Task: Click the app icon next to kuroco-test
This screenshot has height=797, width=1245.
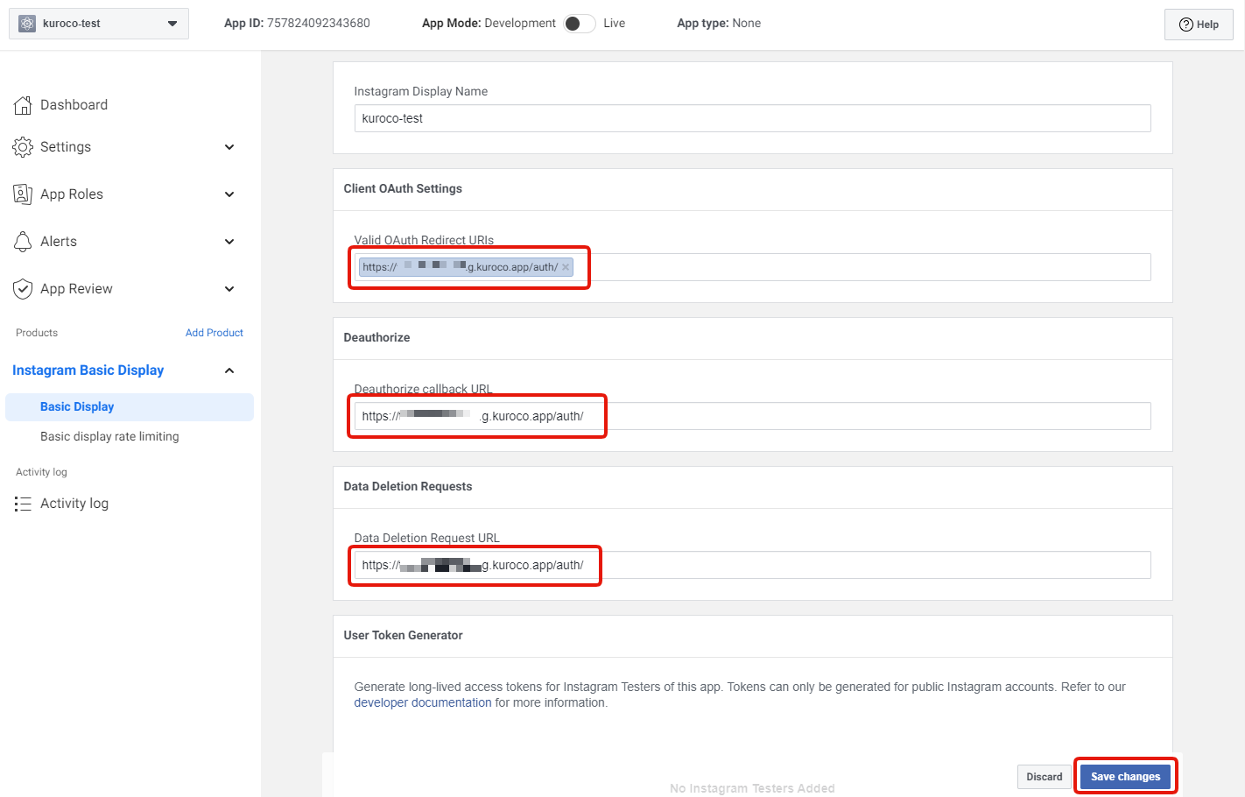Action: click(25, 24)
